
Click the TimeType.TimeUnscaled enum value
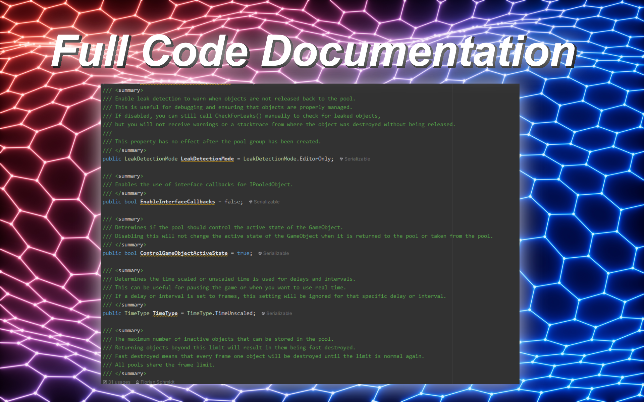(x=220, y=313)
